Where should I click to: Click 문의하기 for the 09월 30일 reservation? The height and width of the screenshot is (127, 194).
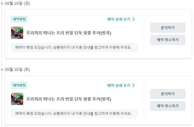tap(168, 94)
